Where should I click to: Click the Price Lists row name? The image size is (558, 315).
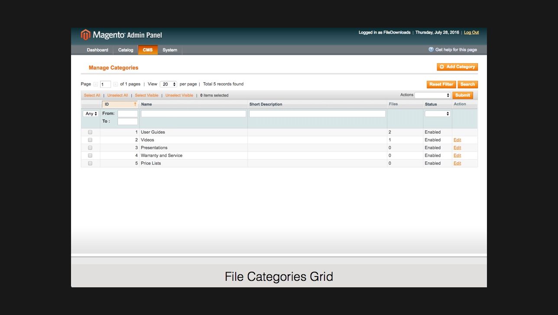click(151, 163)
